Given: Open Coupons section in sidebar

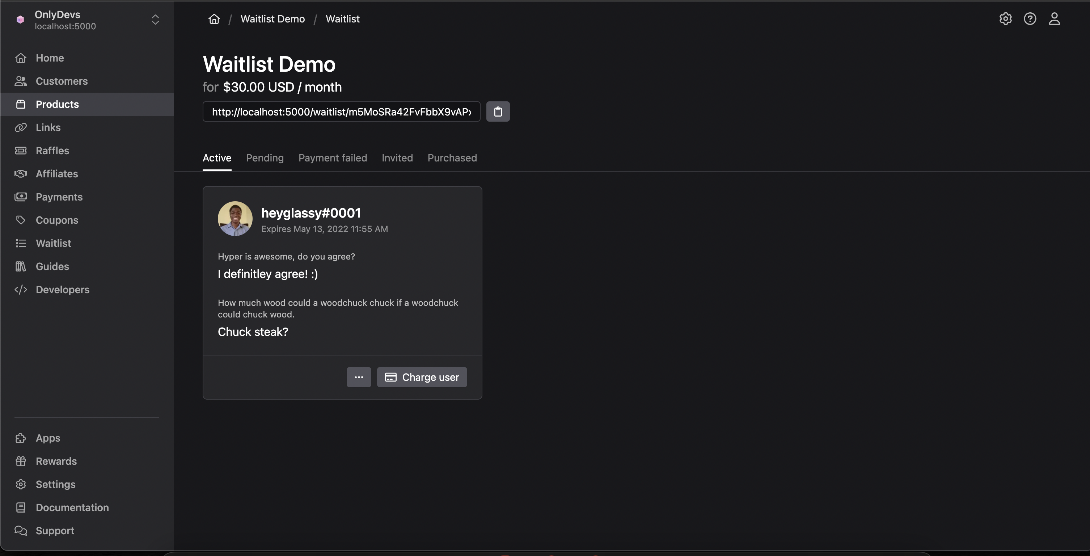Looking at the screenshot, I should (x=57, y=220).
